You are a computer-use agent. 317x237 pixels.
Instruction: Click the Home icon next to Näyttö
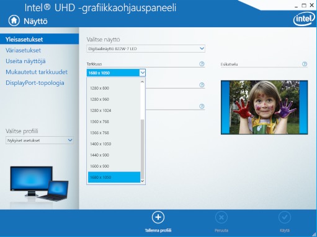click(14, 20)
